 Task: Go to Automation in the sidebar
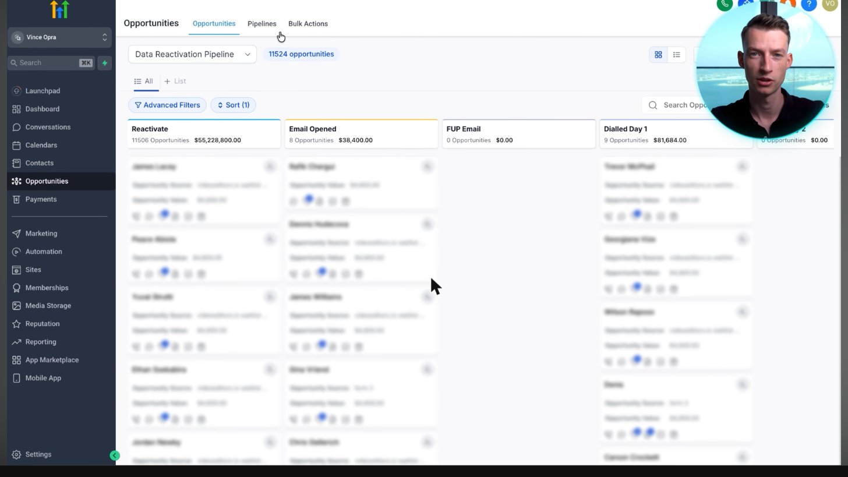pos(43,252)
